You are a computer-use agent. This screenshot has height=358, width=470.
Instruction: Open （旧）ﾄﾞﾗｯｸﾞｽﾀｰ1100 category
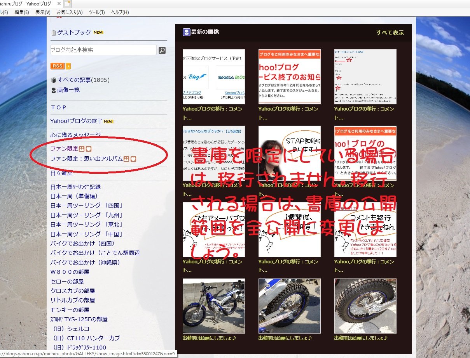point(78,348)
